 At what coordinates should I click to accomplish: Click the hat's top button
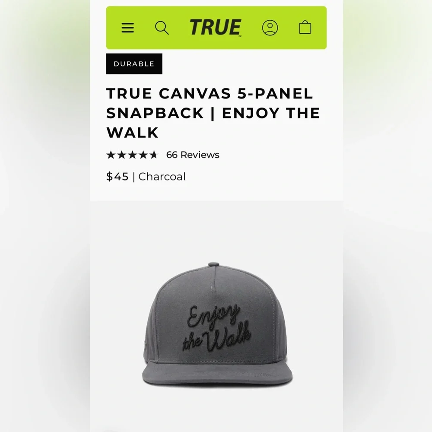pyautogui.click(x=214, y=264)
